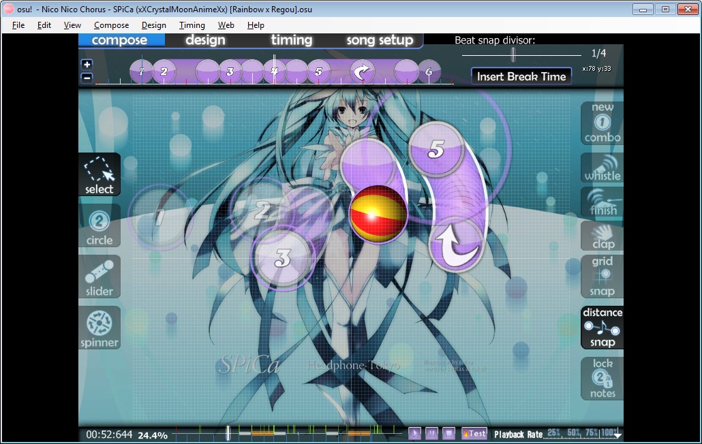Open the Edit menu
This screenshot has height=444, width=702.
(44, 25)
